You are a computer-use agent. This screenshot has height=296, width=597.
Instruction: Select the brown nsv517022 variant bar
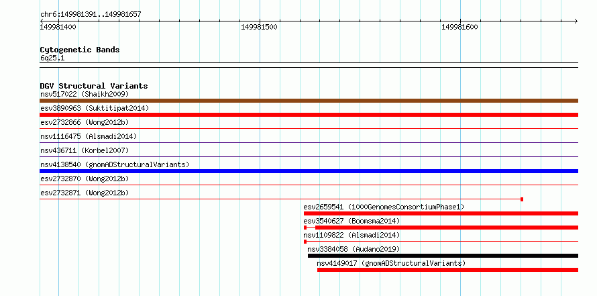click(309, 101)
